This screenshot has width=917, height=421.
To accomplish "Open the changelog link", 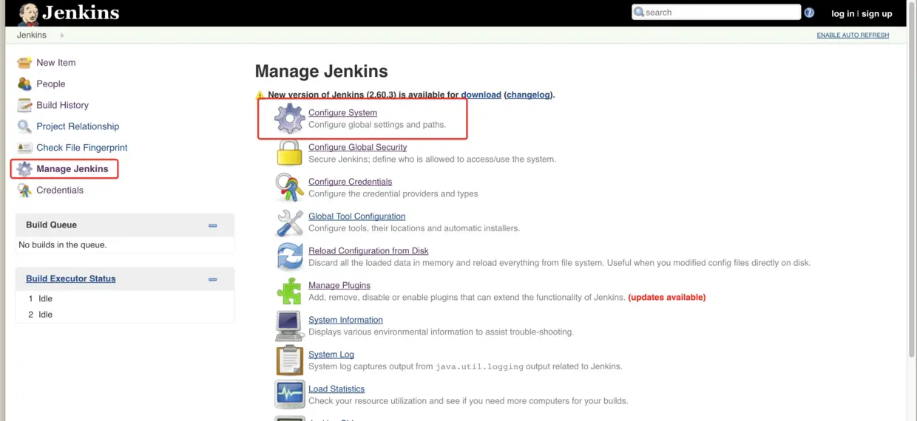I will coord(528,95).
